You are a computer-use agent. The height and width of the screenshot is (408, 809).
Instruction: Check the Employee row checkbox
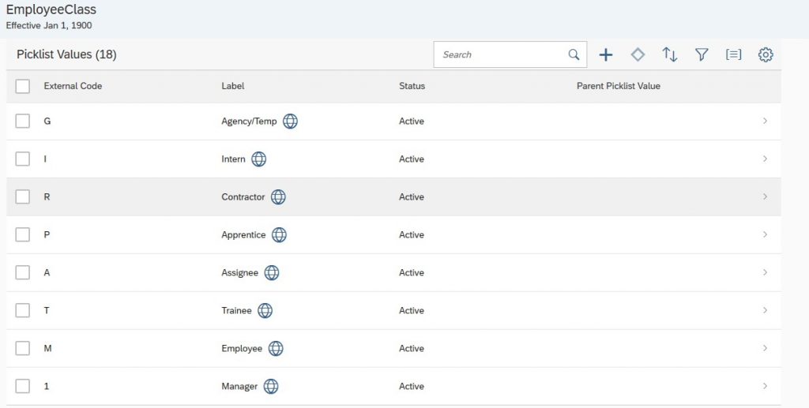click(x=23, y=348)
